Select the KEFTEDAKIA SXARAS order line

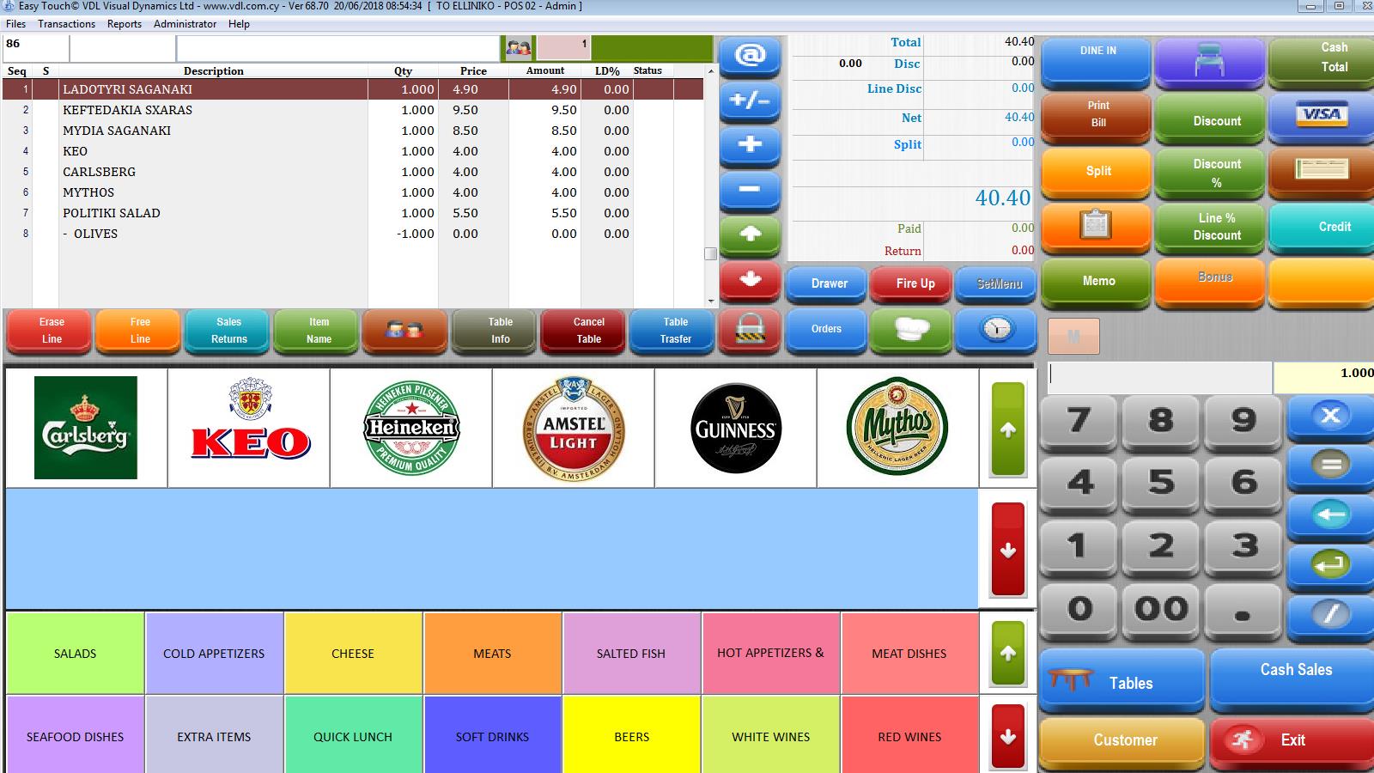point(353,110)
